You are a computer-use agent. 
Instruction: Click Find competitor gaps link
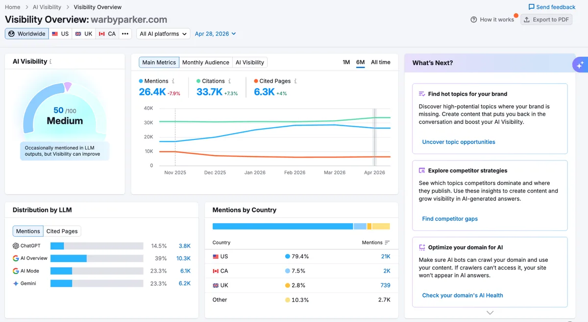tap(450, 219)
